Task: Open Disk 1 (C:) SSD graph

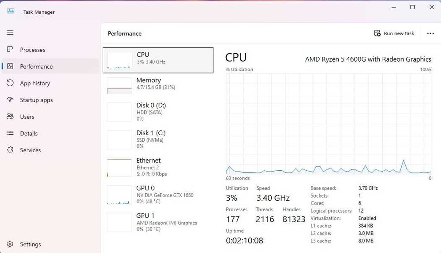Action: click(x=158, y=139)
